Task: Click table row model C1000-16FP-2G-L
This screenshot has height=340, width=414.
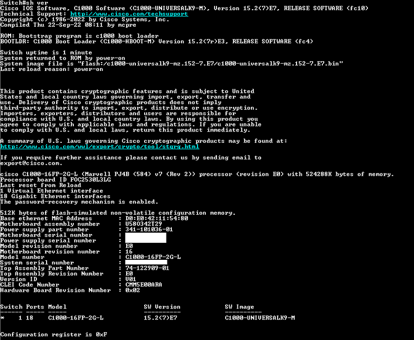Action: click(x=76, y=318)
